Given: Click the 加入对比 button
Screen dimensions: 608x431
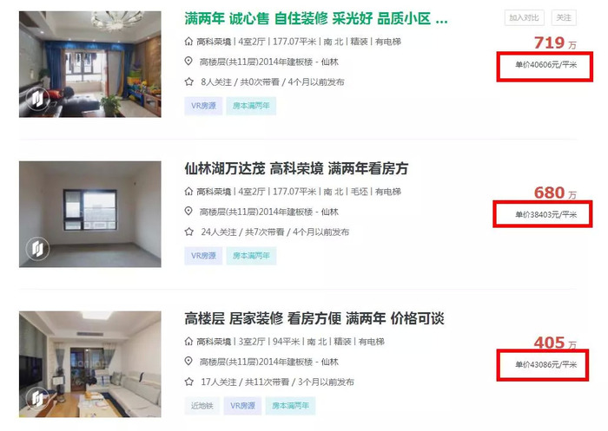Looking at the screenshot, I should point(524,18).
